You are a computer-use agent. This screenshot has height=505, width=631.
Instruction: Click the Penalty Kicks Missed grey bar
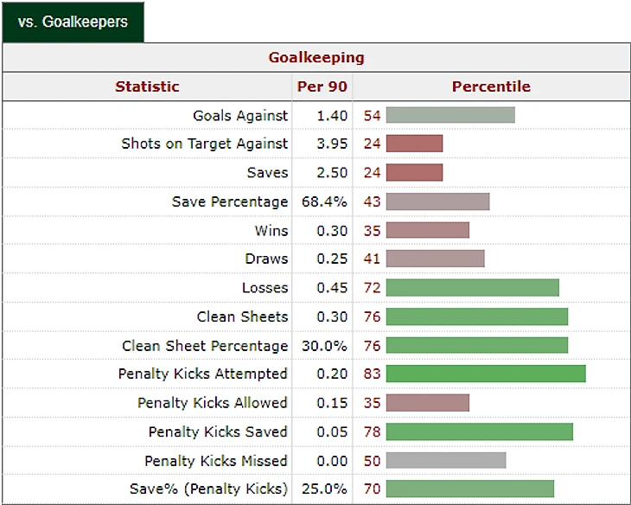point(445,460)
